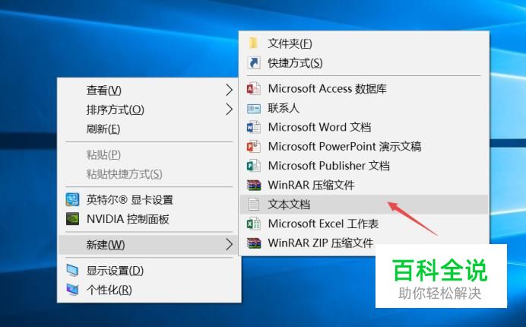This screenshot has height=327, width=526.
Task: Open 显示设置(D)
Action: pyautogui.click(x=149, y=271)
